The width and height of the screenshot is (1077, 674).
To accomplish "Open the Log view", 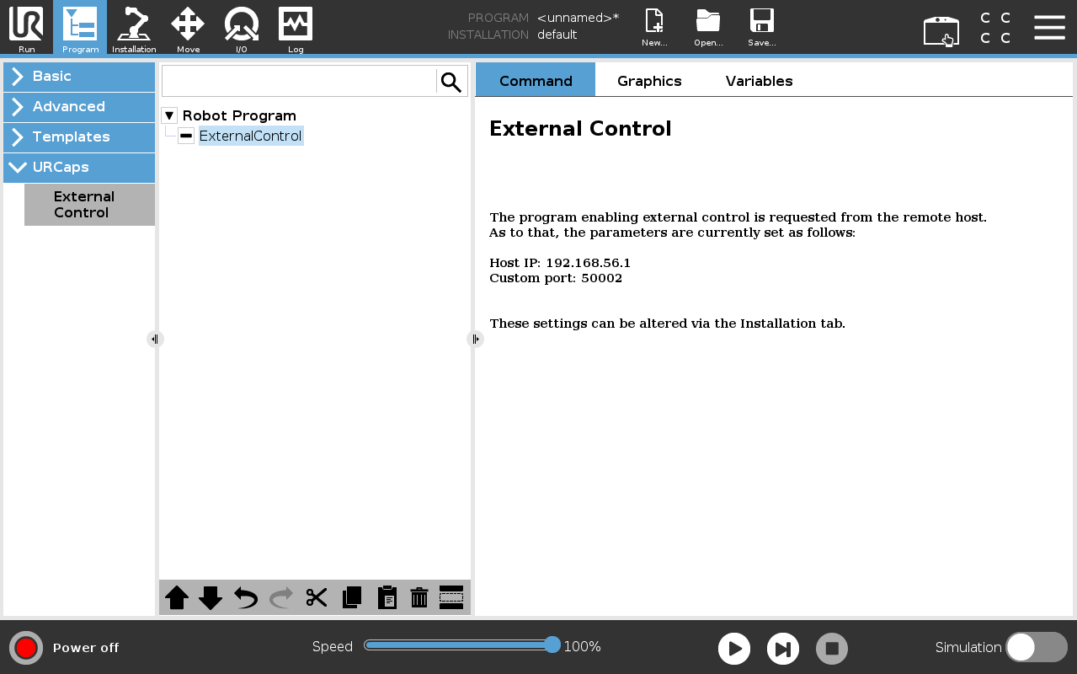I will [295, 28].
